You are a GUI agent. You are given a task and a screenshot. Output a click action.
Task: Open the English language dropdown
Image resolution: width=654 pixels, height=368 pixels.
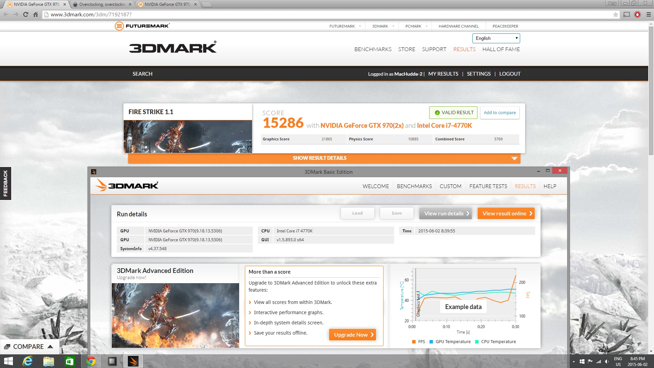tap(496, 38)
